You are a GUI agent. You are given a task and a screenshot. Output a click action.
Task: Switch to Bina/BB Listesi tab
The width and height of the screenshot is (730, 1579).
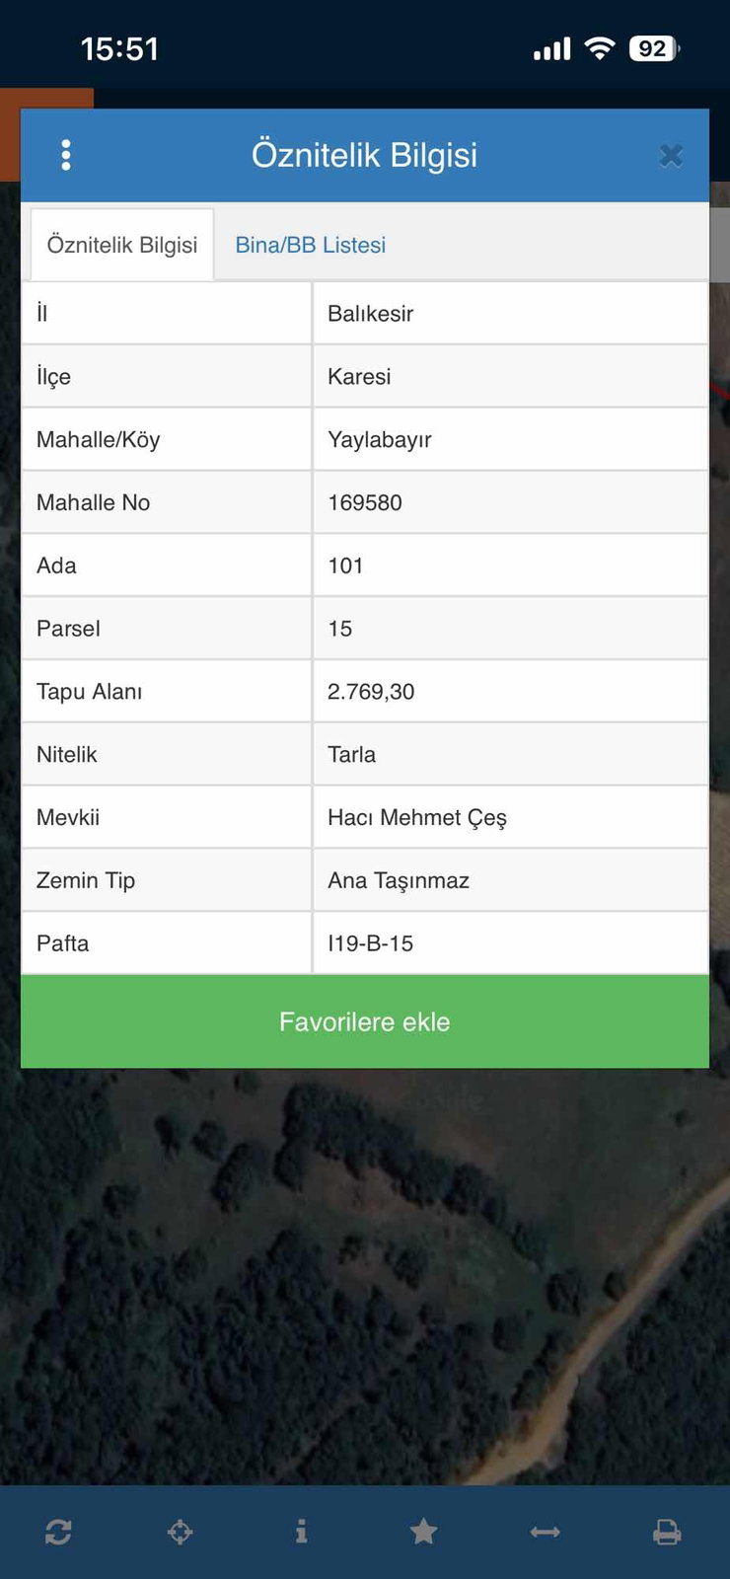coord(310,245)
